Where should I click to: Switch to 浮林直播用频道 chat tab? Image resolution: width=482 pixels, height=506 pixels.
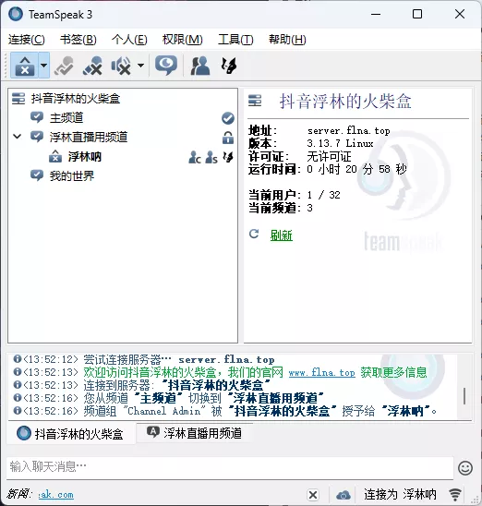195,433
